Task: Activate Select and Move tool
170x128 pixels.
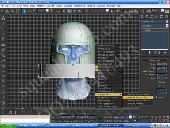Action: click(24, 11)
